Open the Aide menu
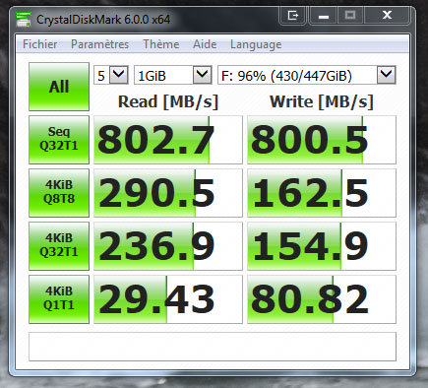This screenshot has width=428, height=388. pos(205,44)
